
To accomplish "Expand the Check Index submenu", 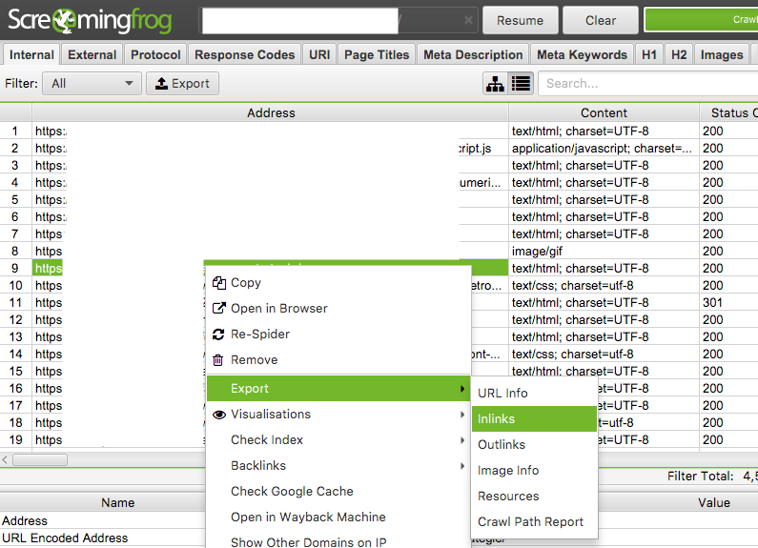I will [462, 440].
